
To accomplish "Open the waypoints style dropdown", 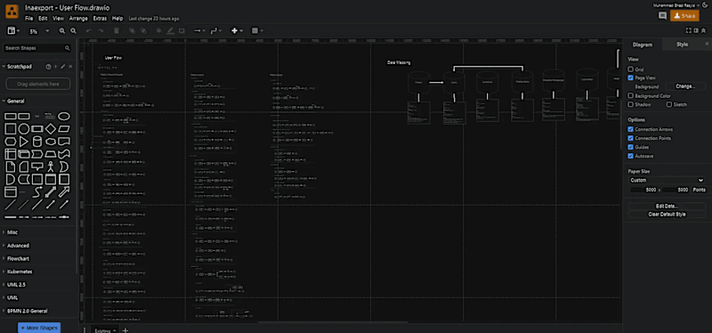I will [x=216, y=31].
